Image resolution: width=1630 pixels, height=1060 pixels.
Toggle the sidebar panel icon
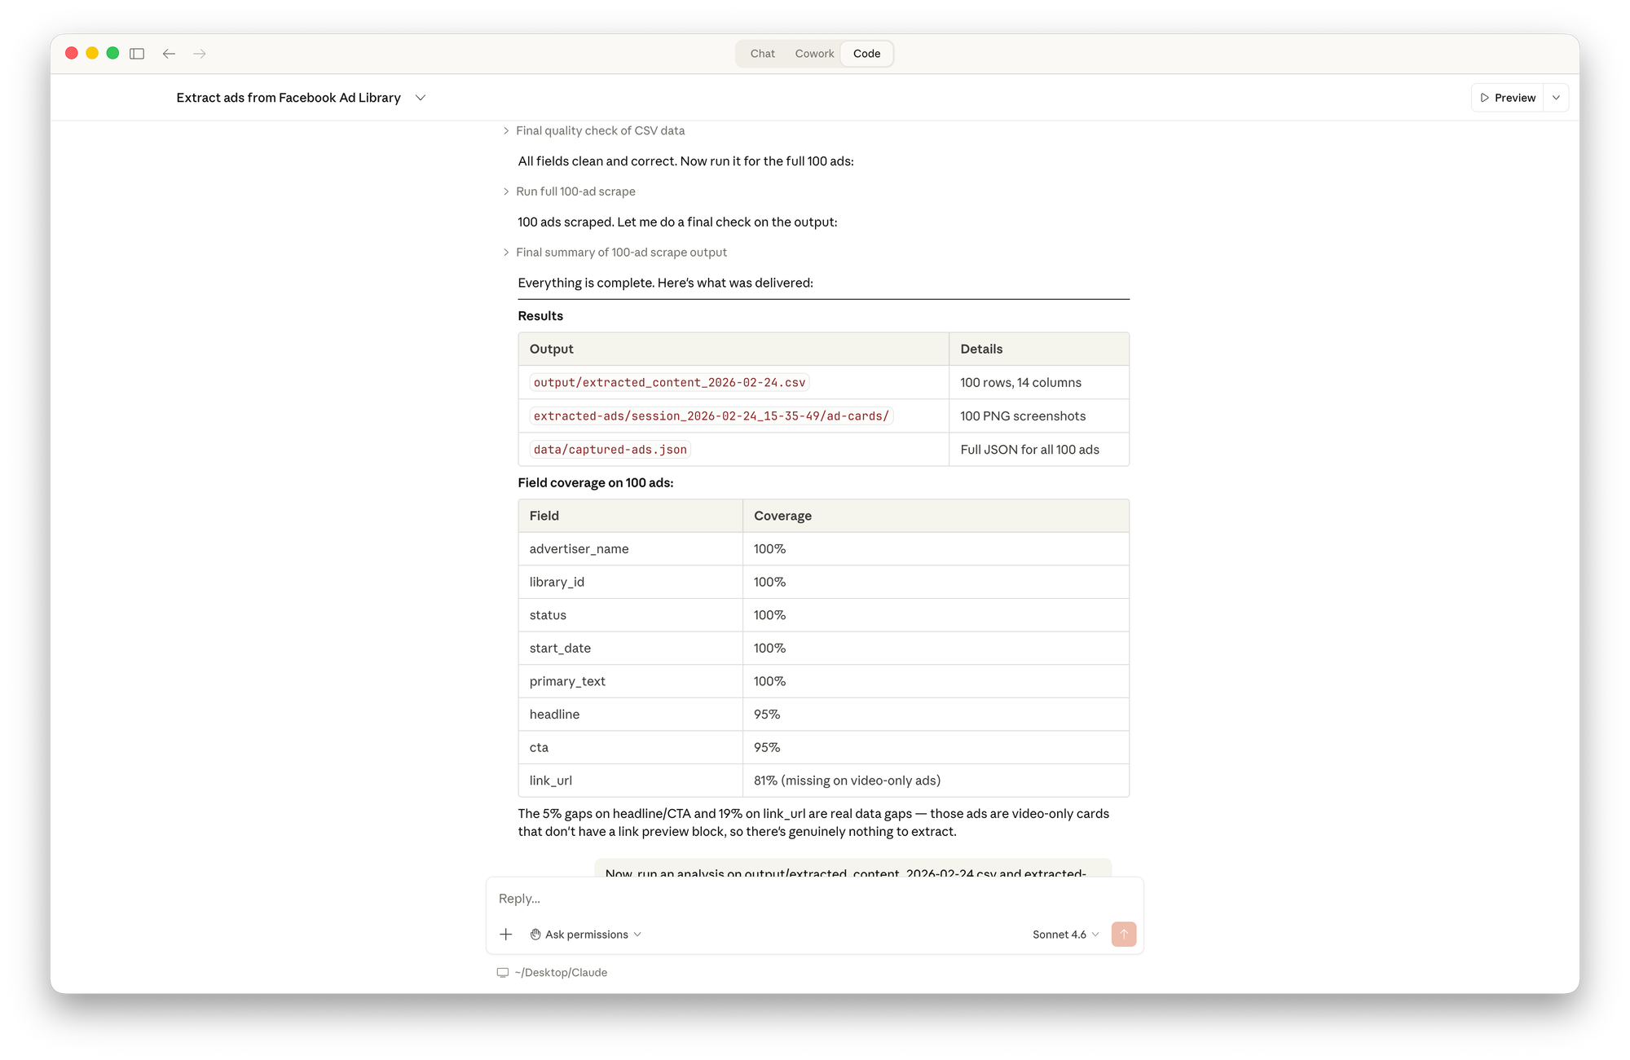coord(137,54)
